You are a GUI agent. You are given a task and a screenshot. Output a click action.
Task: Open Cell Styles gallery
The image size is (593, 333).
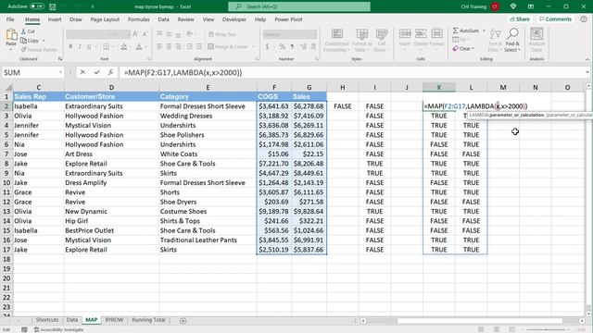[x=381, y=41]
